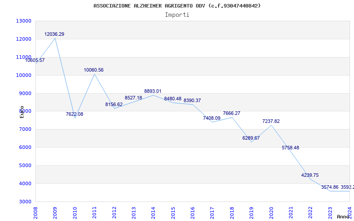Click the x-axis year 2017
The width and height of the screenshot is (354, 221).
212,213
